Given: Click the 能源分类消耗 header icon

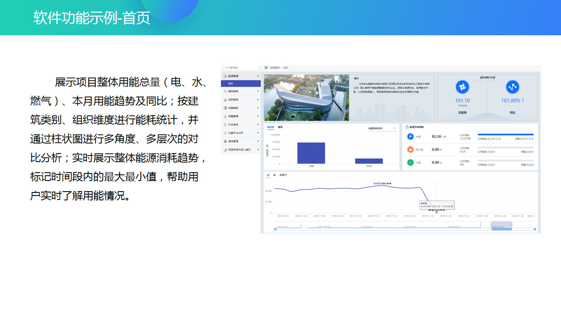Looking at the screenshot, I should point(407,127).
